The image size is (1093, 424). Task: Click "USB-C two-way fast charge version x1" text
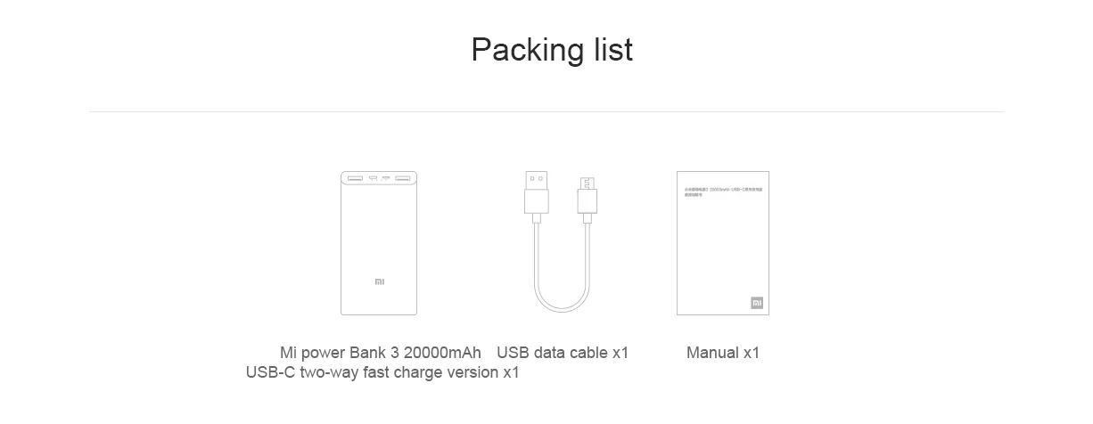click(x=382, y=372)
